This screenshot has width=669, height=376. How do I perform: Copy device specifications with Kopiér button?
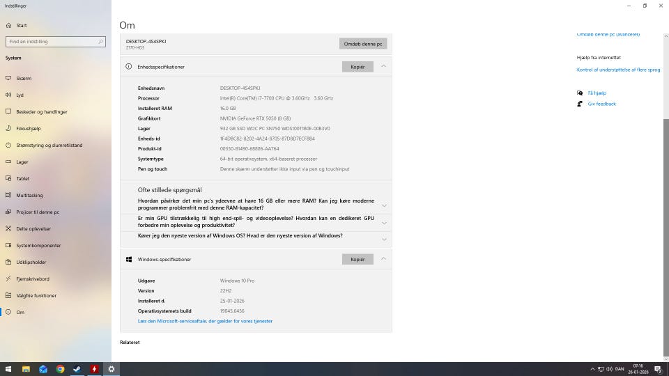[x=357, y=67]
